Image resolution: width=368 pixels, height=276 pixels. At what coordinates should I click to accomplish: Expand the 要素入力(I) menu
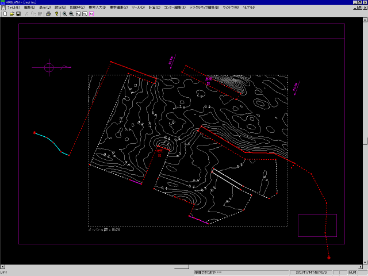96,7
